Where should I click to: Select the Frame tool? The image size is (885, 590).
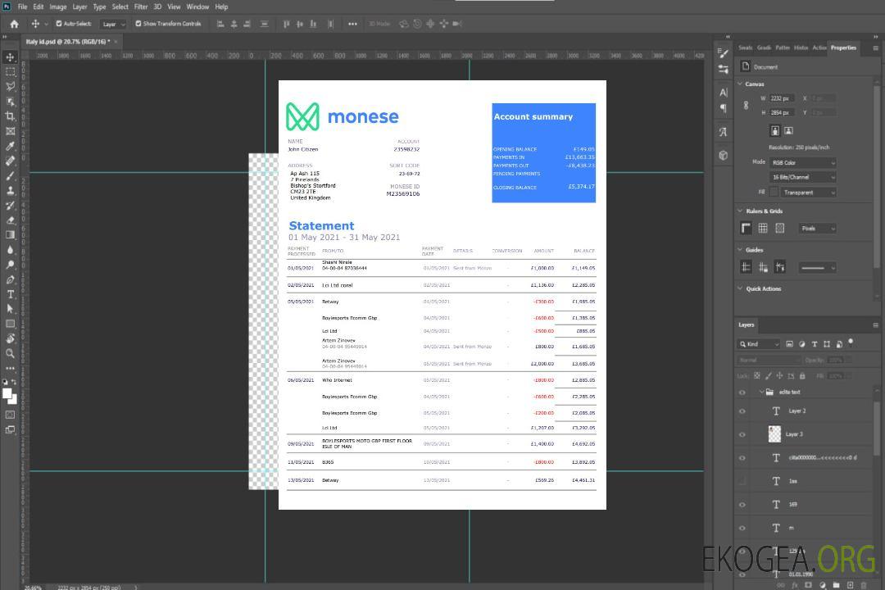coord(10,131)
